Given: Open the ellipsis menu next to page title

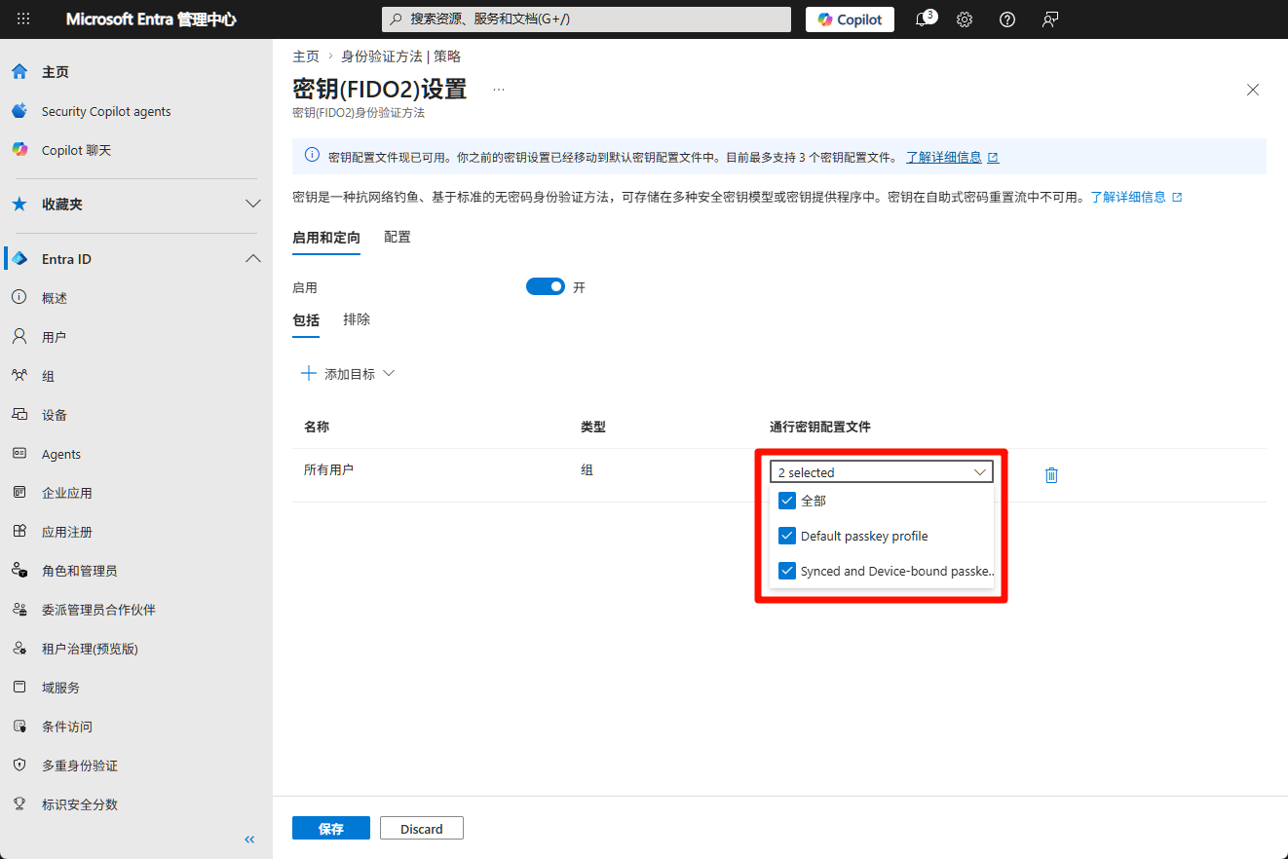Looking at the screenshot, I should (x=499, y=90).
